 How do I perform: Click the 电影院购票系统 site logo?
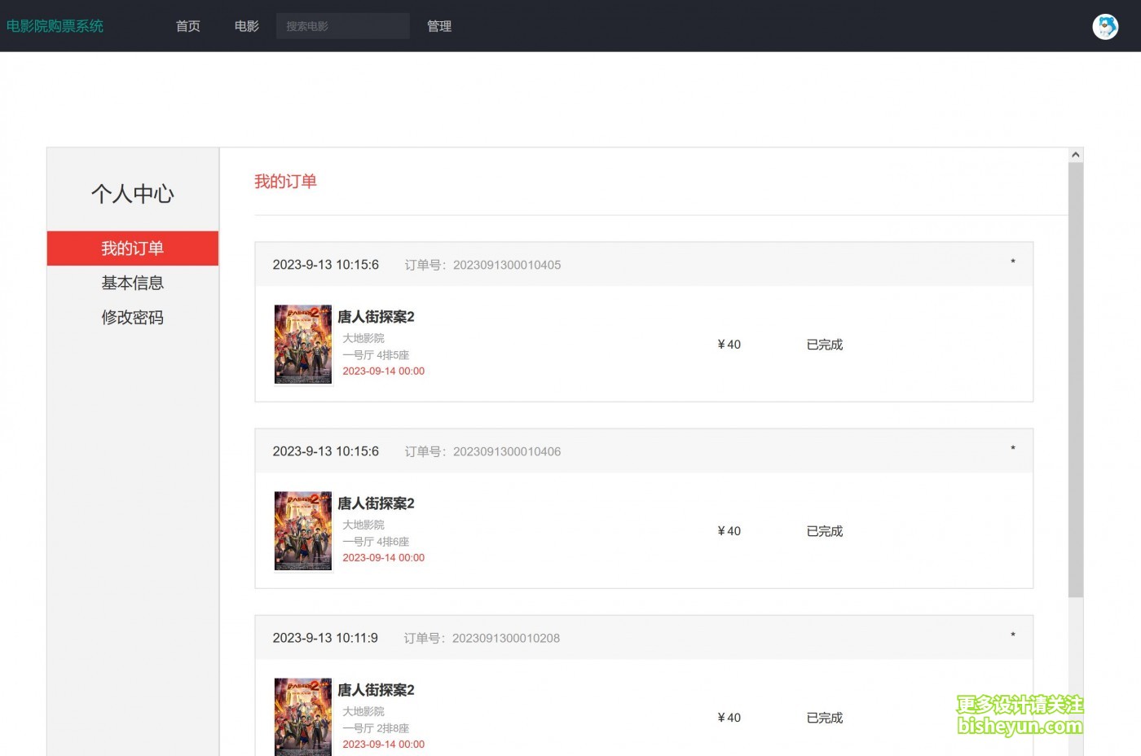55,26
